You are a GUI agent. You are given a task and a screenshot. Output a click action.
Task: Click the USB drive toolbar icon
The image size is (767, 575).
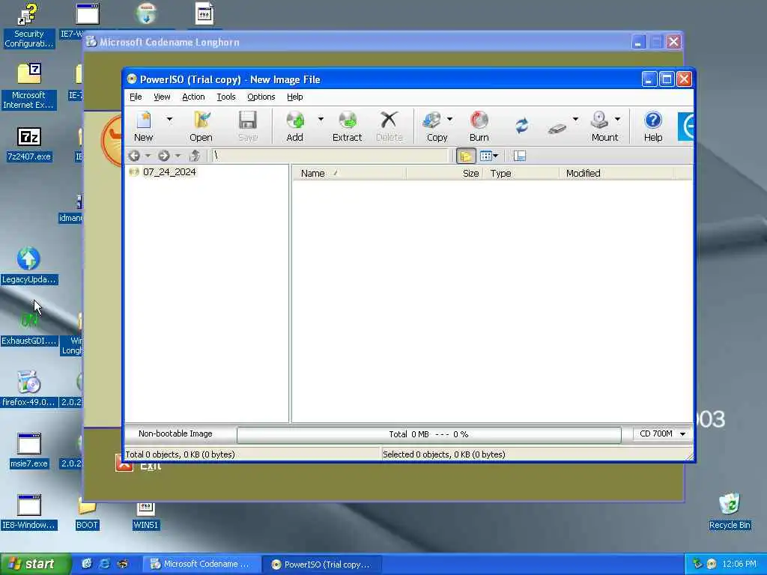[557, 128]
